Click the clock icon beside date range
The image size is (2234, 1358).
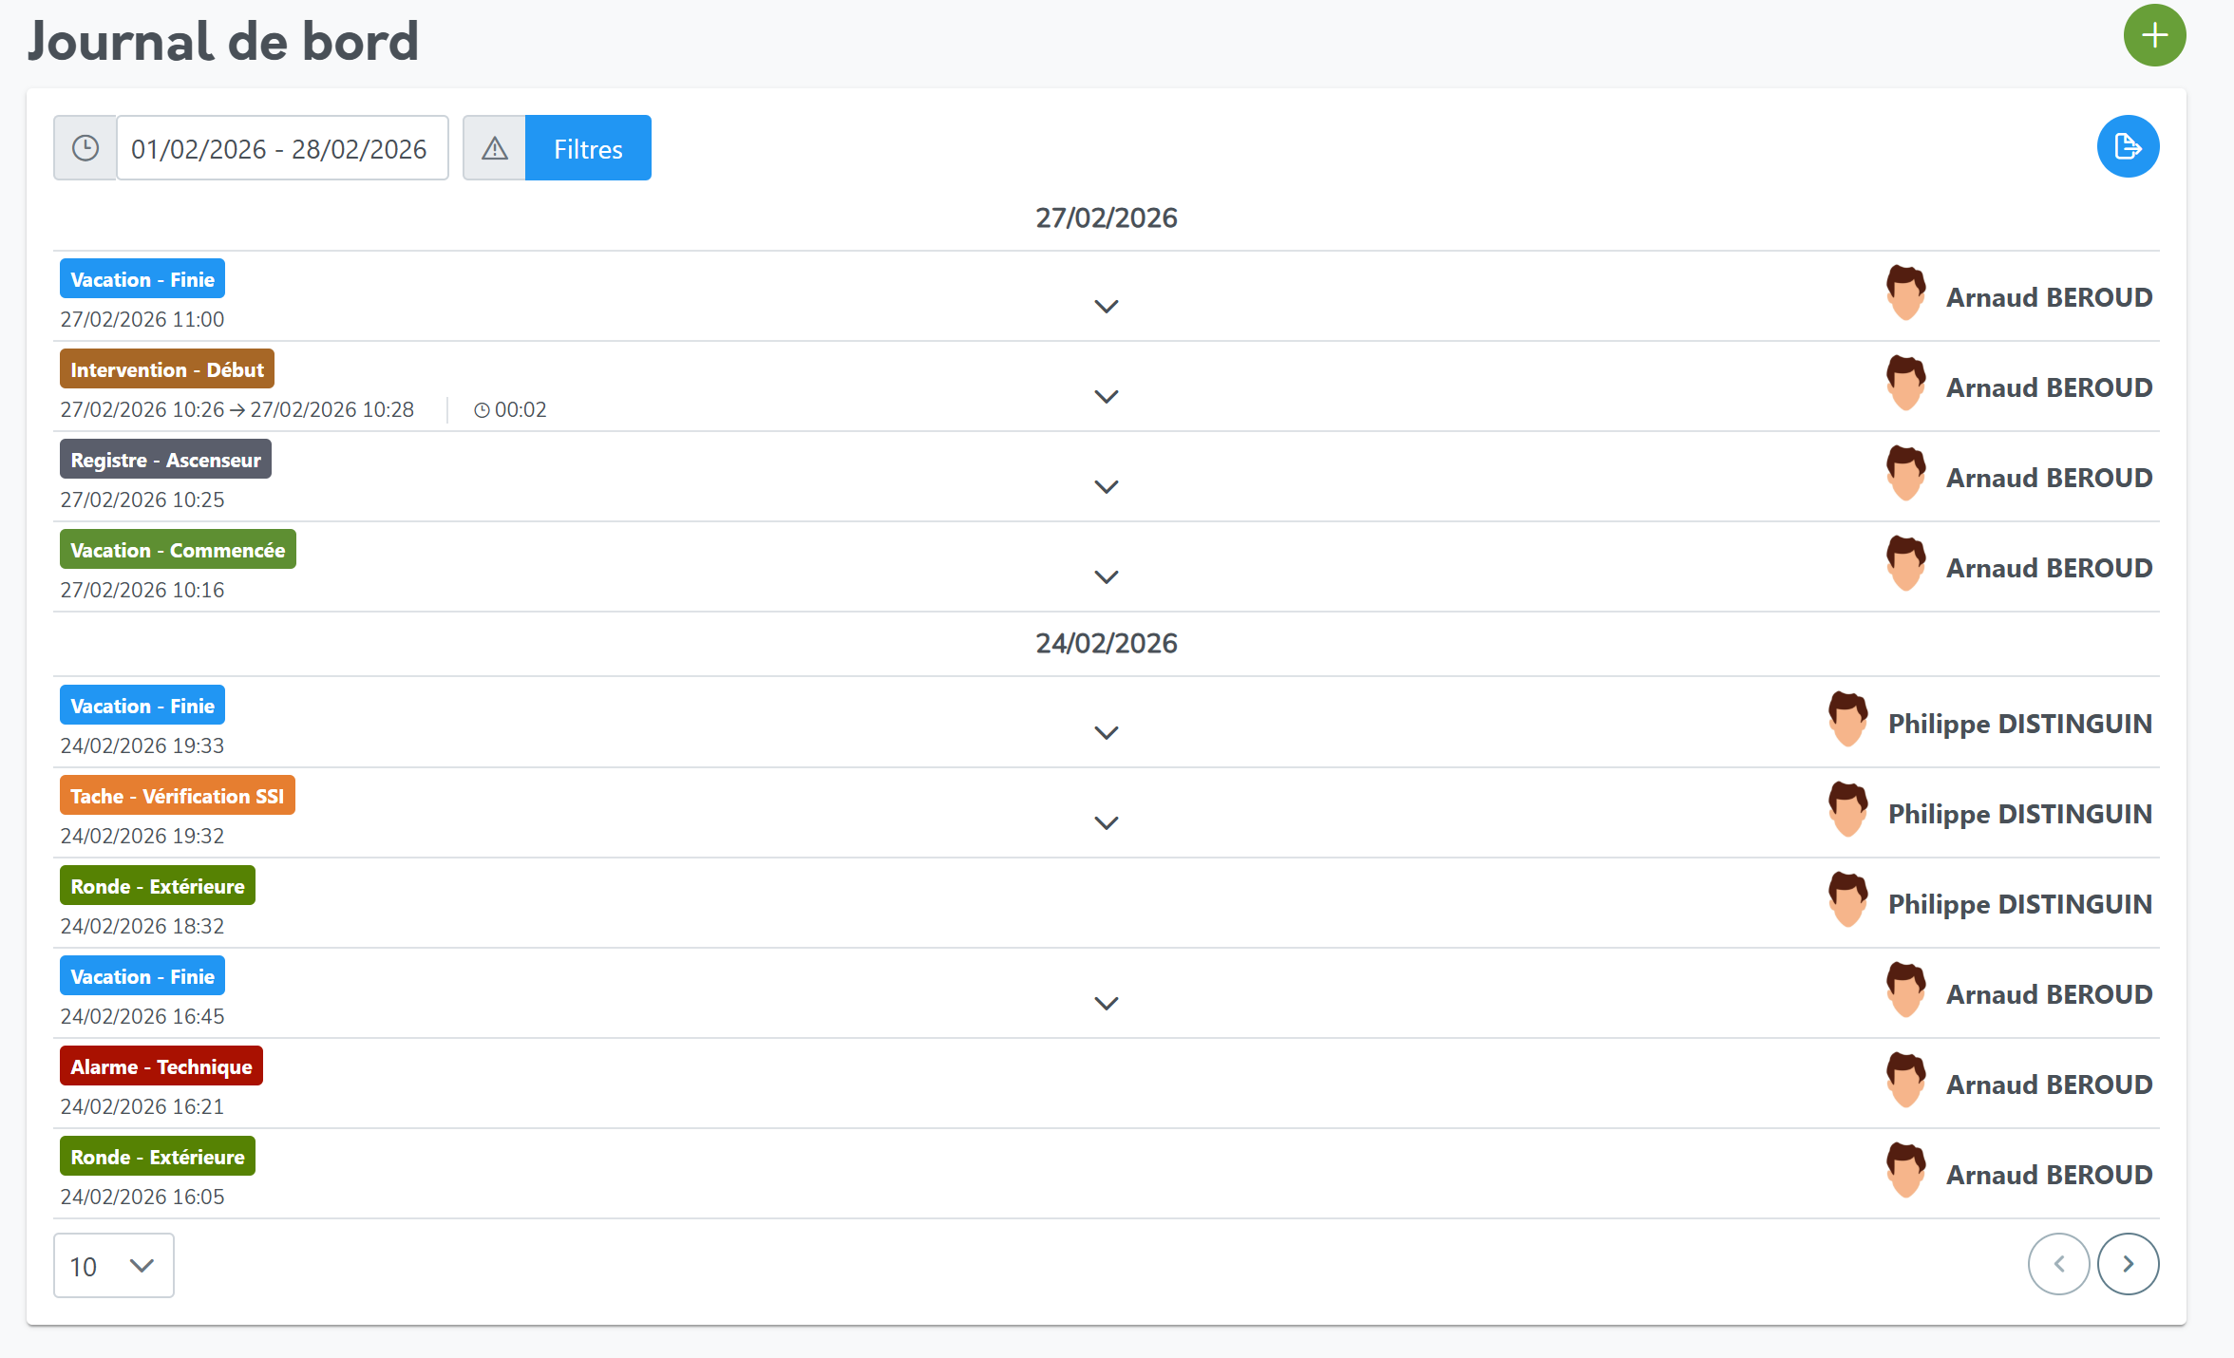coord(85,148)
